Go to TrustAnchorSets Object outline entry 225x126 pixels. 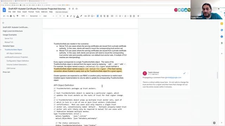[13, 50]
